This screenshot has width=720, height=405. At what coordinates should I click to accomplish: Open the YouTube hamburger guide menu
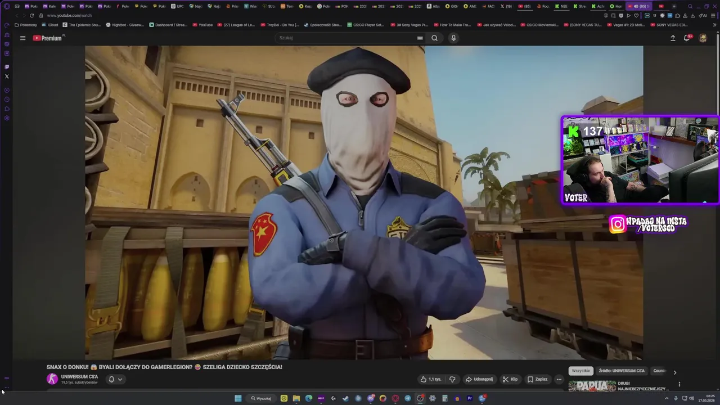[22, 38]
